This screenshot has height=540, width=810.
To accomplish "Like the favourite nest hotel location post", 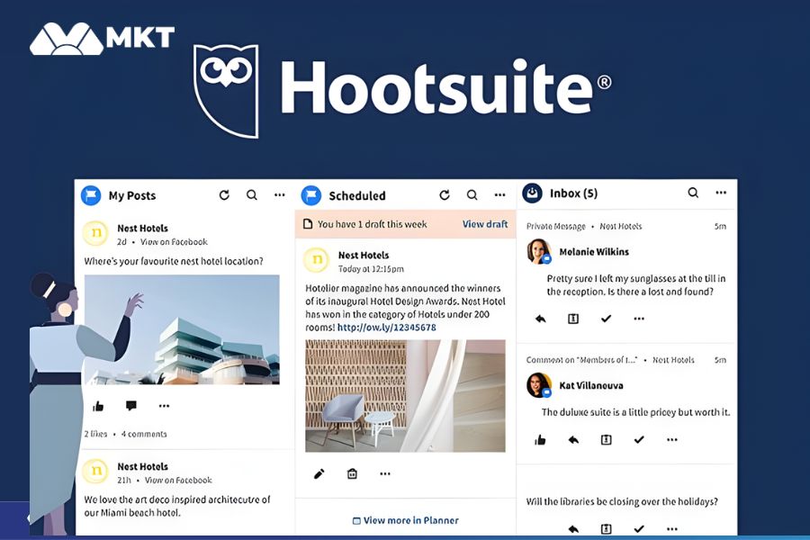I will [x=98, y=406].
